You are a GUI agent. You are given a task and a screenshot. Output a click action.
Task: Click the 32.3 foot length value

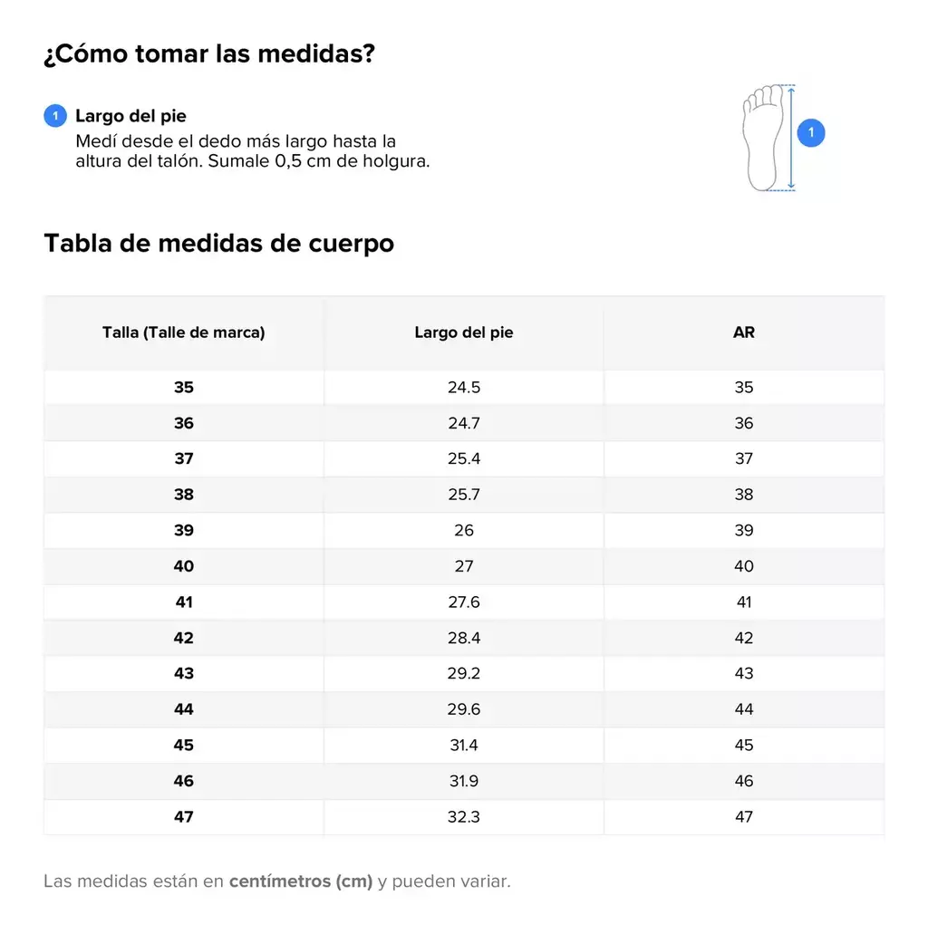(x=464, y=817)
